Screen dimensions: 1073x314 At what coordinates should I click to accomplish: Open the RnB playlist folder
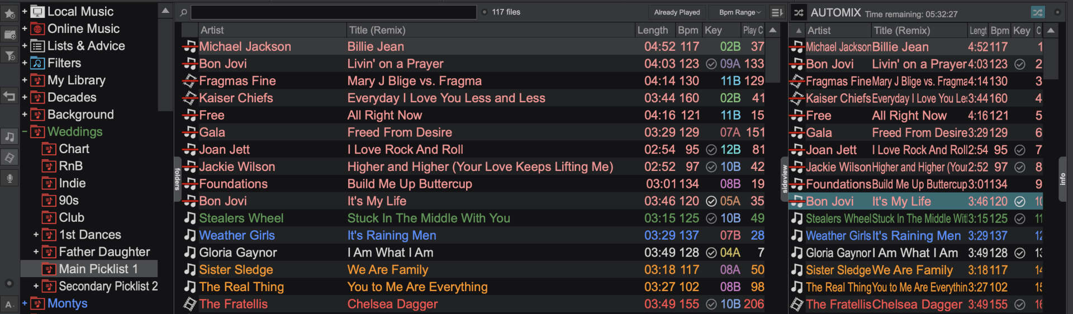[70, 166]
